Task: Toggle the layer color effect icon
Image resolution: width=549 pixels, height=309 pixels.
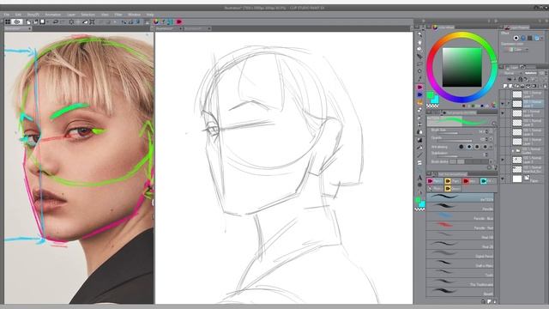Action: pyautogui.click(x=537, y=38)
